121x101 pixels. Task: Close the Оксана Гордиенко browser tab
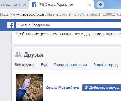(x=90, y=5)
